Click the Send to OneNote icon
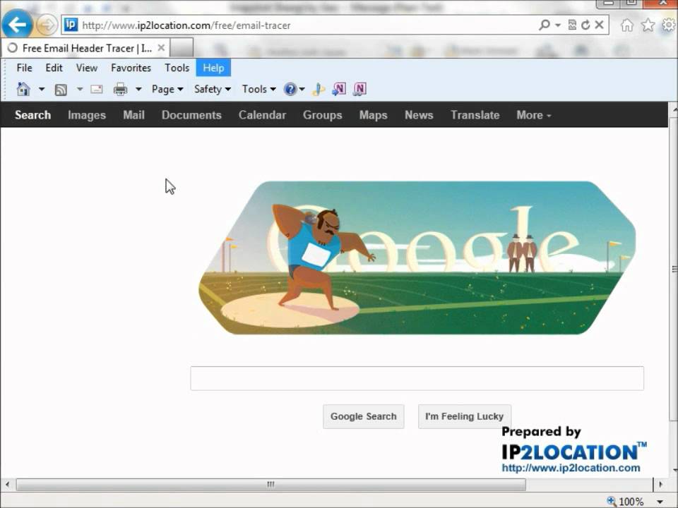The image size is (678, 508). click(x=339, y=90)
